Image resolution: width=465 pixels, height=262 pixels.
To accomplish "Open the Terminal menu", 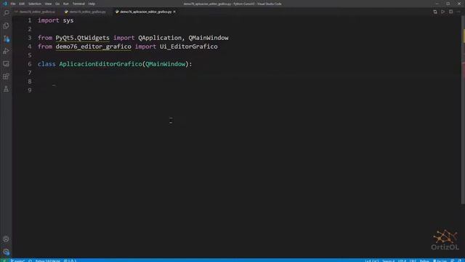I will tap(78, 4).
